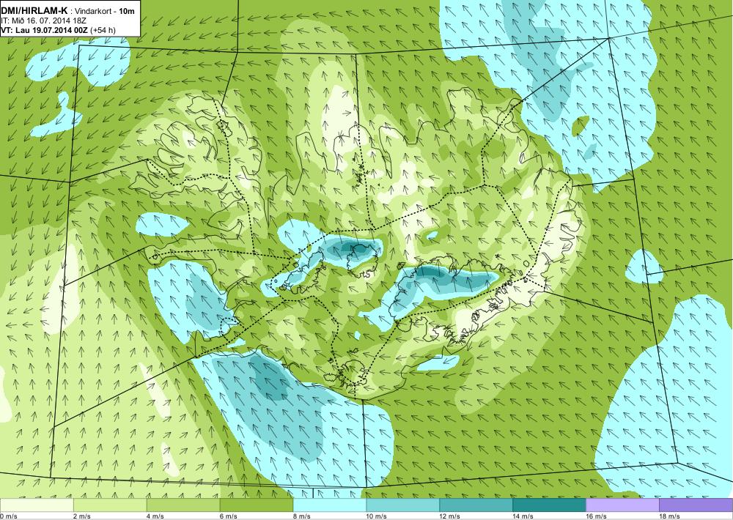Click the 10–12 m/s cyan legend swatch
The image size is (733, 520).
[x=403, y=505]
